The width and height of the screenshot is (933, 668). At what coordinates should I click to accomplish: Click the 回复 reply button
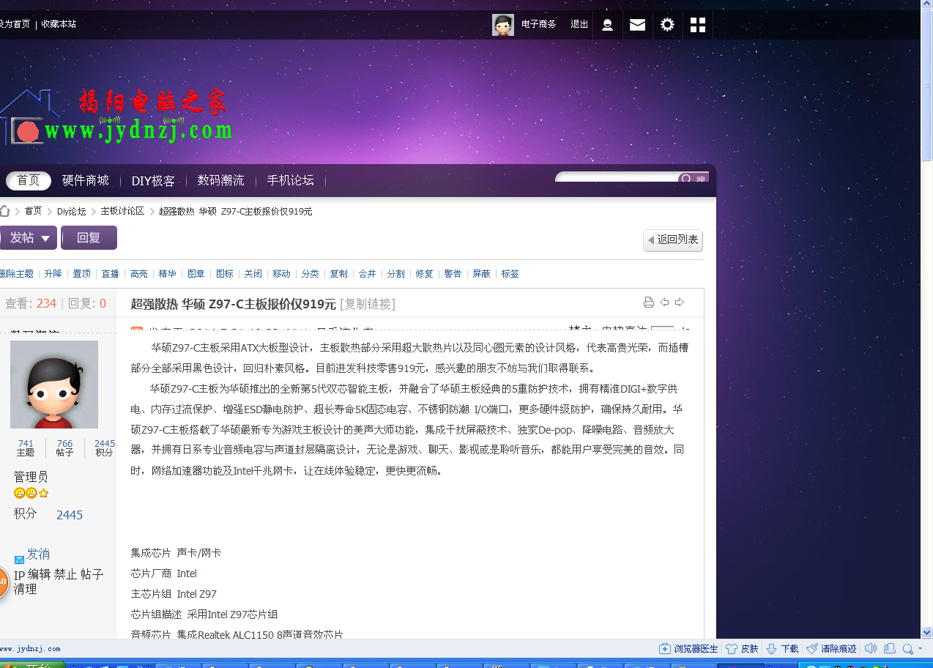89,237
